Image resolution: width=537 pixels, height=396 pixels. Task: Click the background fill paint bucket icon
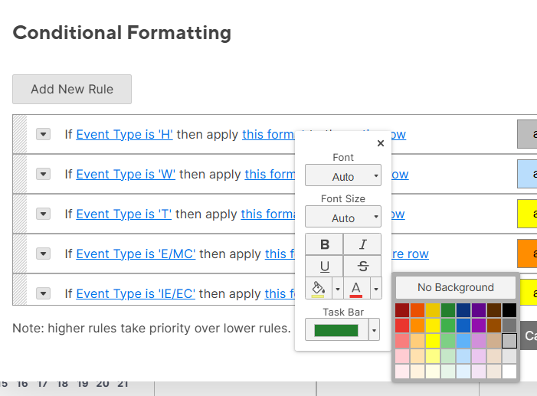pos(318,289)
